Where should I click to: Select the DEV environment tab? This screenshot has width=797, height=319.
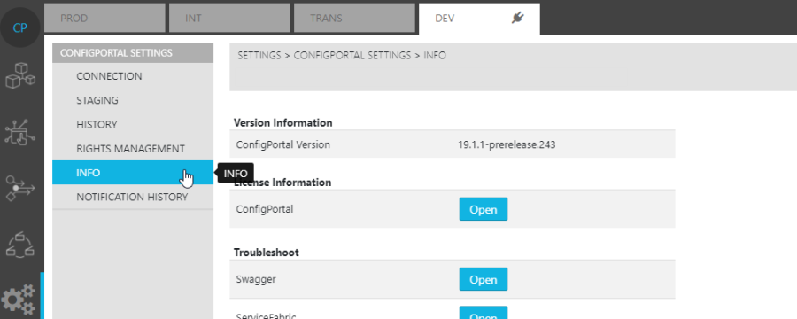click(479, 19)
